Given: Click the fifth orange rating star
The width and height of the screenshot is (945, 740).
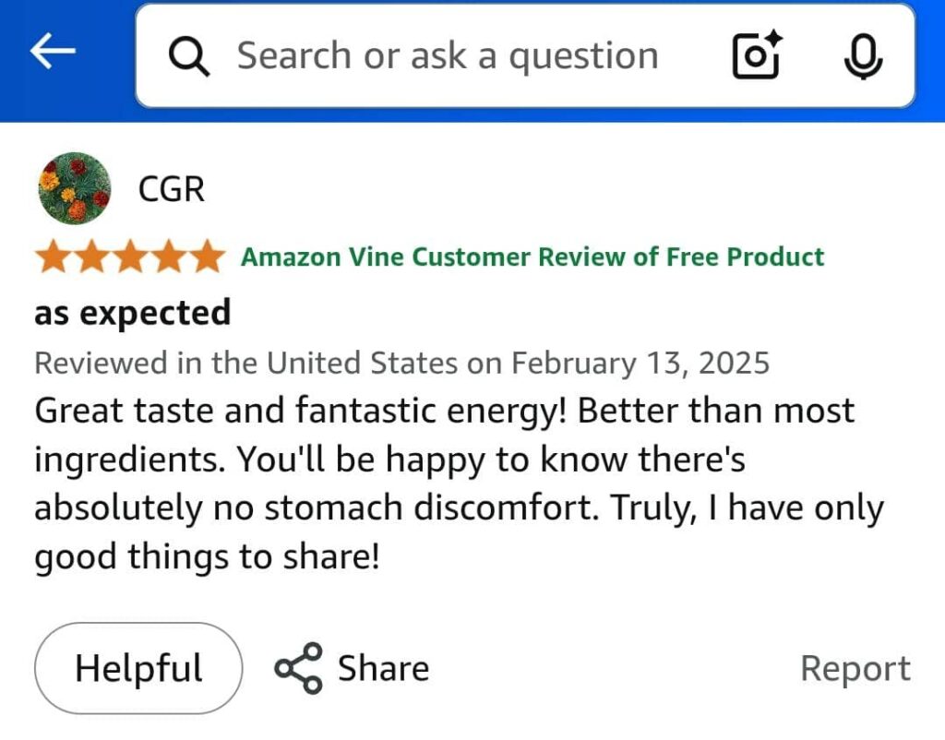Looking at the screenshot, I should [x=207, y=257].
